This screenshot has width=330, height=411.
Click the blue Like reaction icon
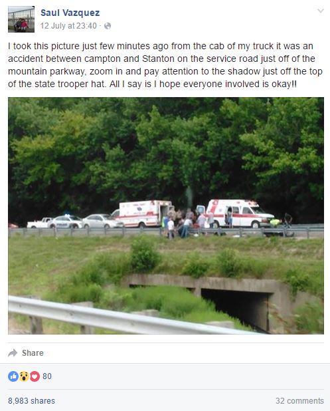coord(13,376)
